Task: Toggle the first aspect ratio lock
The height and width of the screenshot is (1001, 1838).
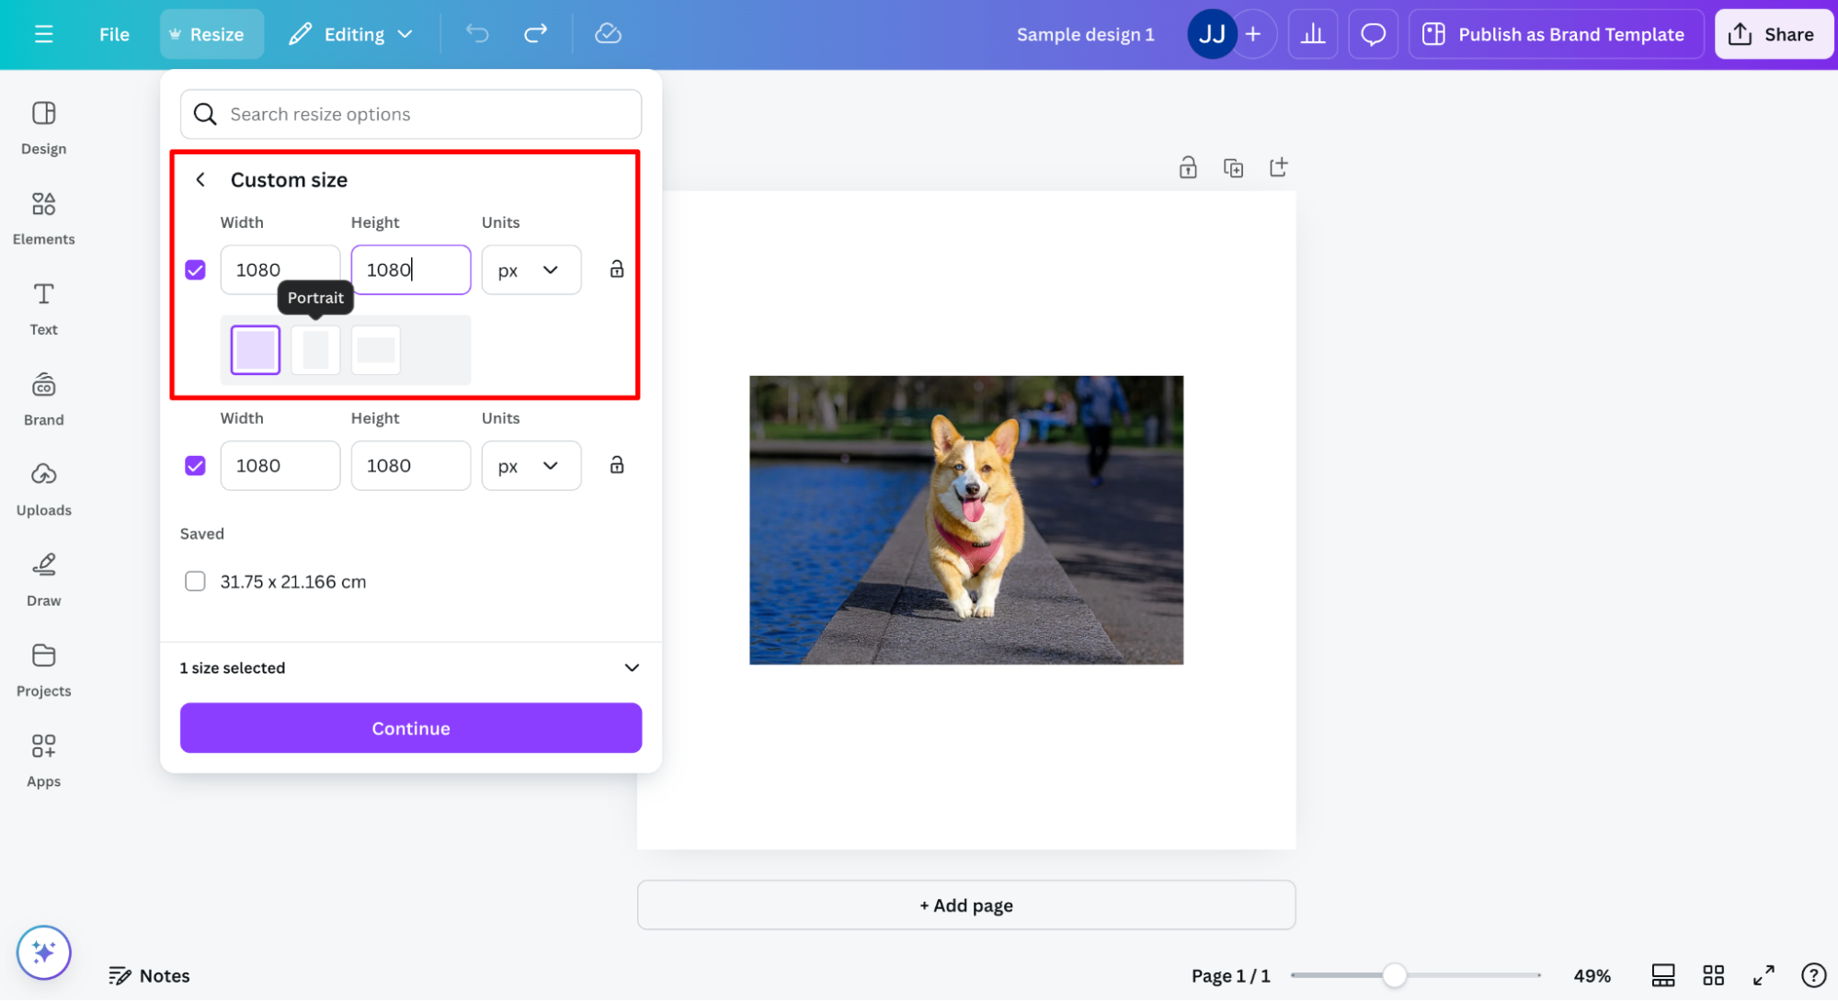Action: click(x=617, y=269)
